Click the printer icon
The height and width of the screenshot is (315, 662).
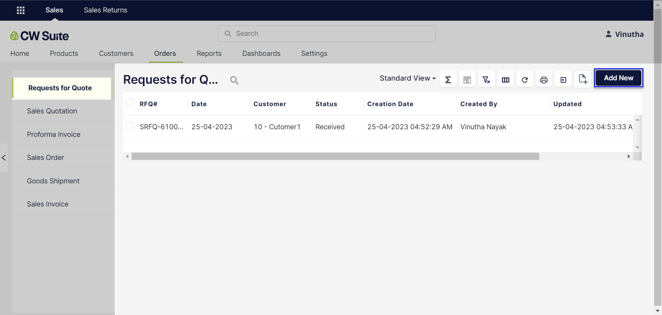pos(544,80)
